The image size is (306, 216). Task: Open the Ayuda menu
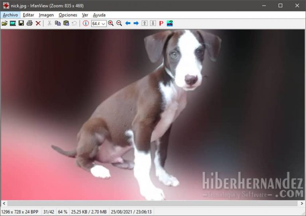99,15
